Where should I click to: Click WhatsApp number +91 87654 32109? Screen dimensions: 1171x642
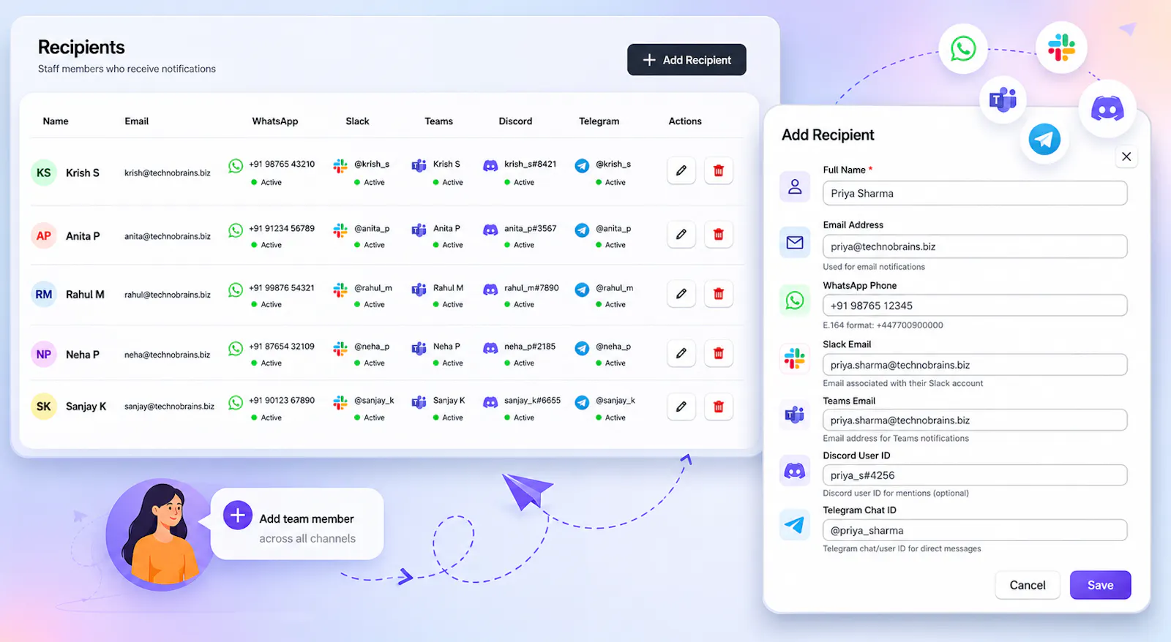[x=282, y=347]
